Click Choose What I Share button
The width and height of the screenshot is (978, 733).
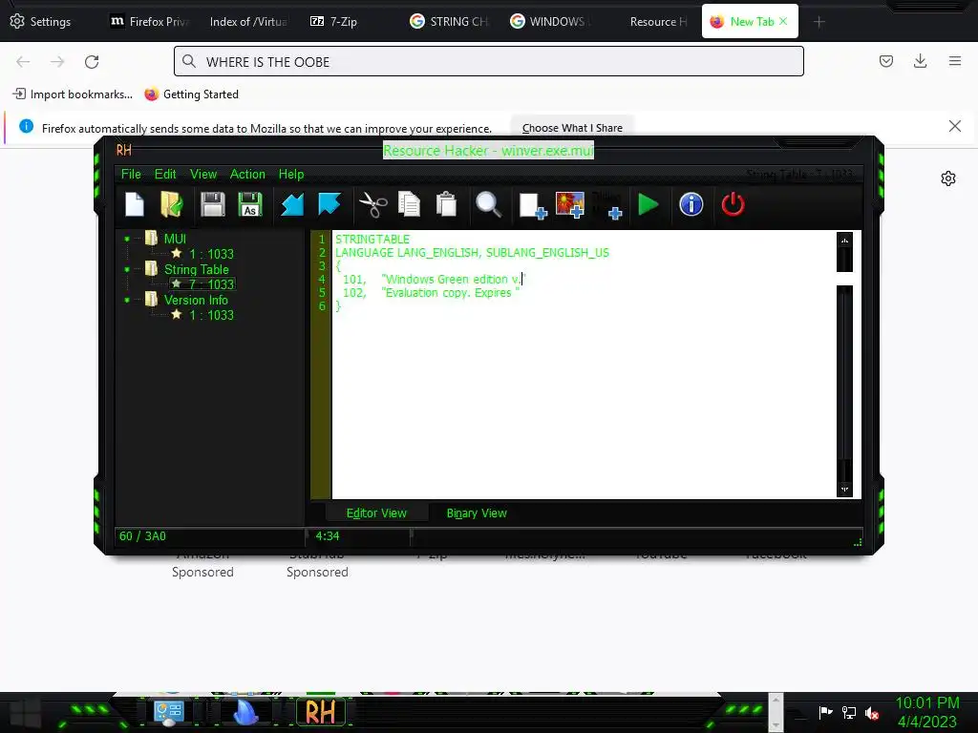point(572,128)
